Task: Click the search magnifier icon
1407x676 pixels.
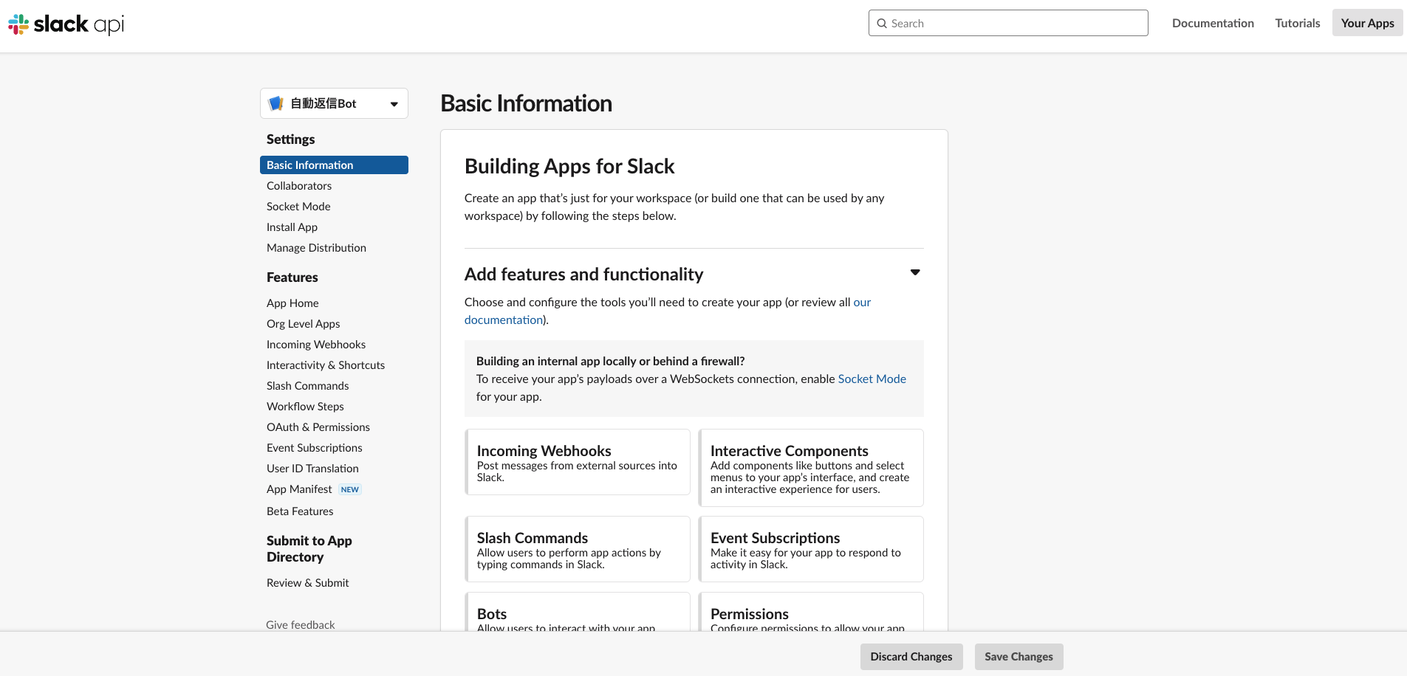Action: (x=882, y=23)
